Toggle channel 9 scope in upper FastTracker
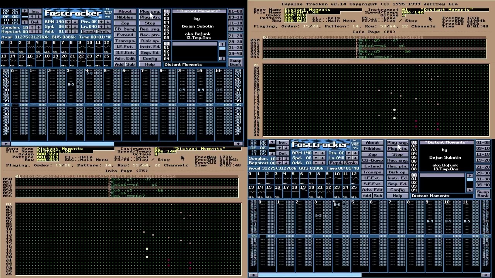 [82, 47]
